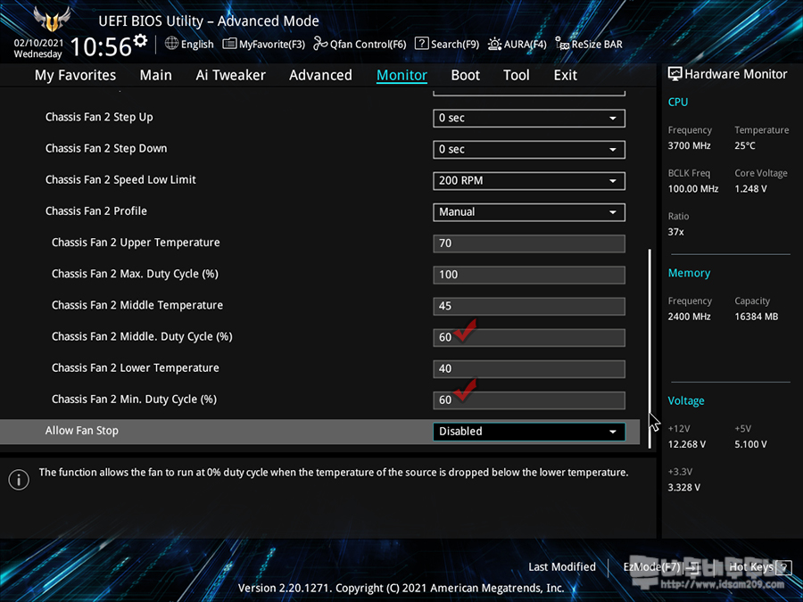Click the ReSize BAR icon
803x602 pixels.
[562, 44]
